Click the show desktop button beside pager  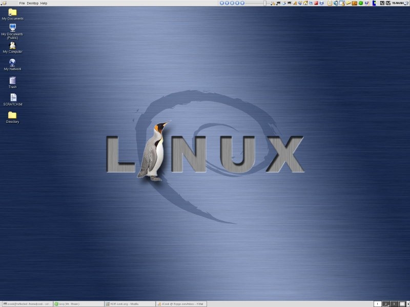tap(402, 304)
